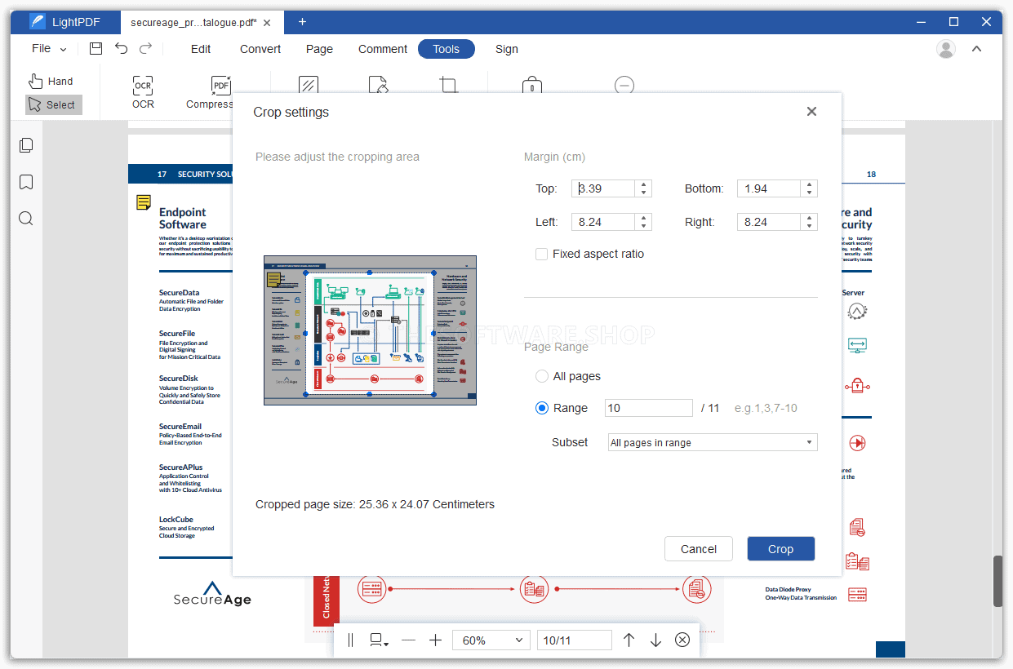The image size is (1013, 669).
Task: Activate the Select cursor tool
Action: (x=53, y=104)
